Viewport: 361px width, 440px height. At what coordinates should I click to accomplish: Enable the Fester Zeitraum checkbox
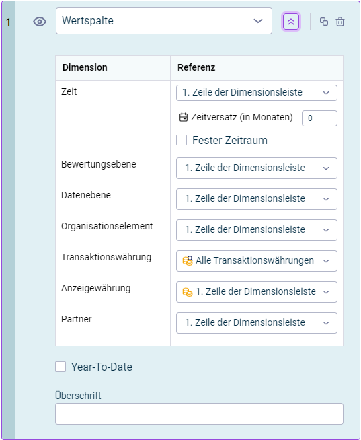(182, 140)
